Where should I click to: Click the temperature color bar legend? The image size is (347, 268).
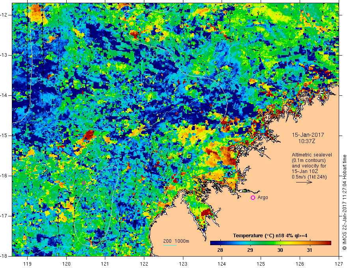271,243
